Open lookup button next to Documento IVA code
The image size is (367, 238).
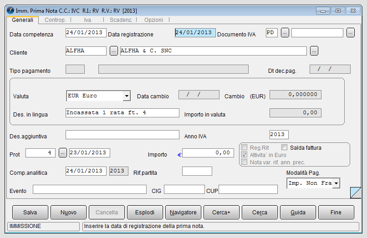tap(285, 32)
